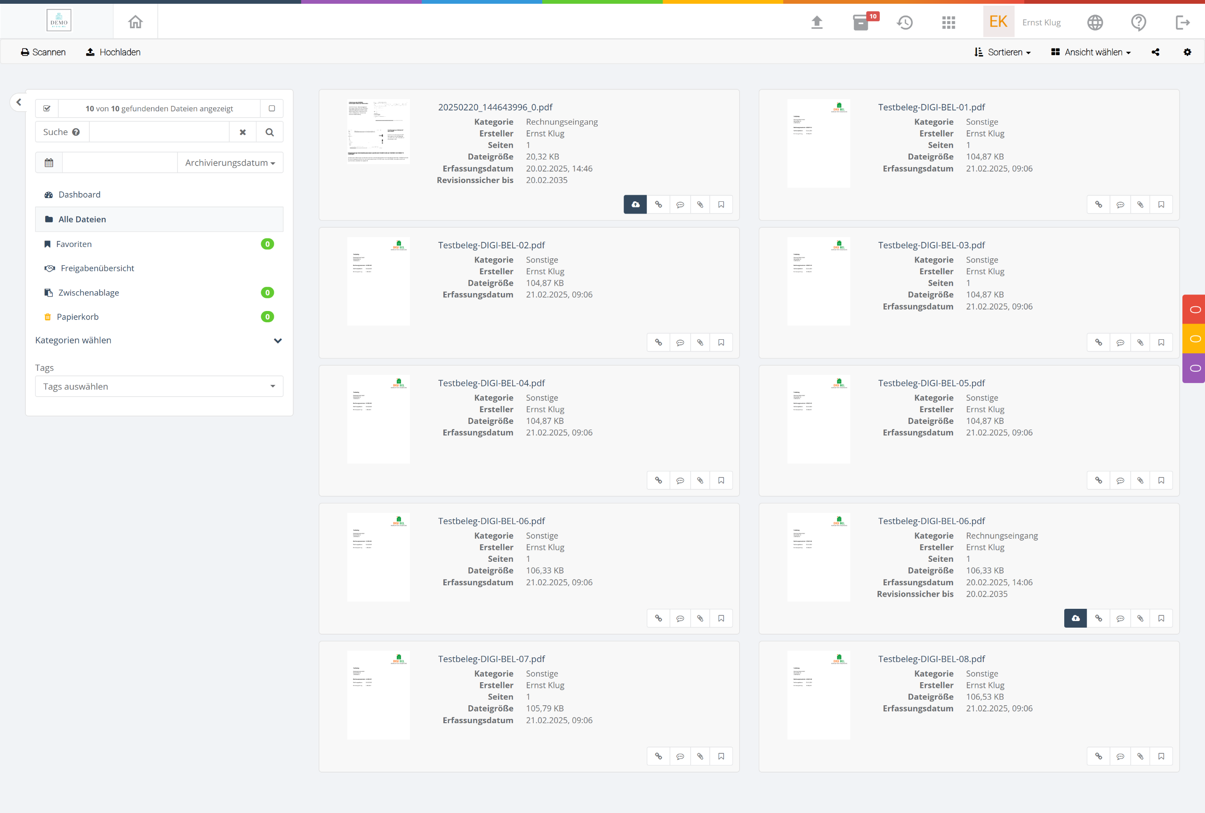Click the Hochladen button

[x=113, y=52]
